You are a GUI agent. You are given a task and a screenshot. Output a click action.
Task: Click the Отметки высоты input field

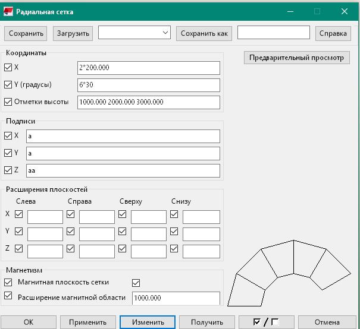(x=148, y=102)
